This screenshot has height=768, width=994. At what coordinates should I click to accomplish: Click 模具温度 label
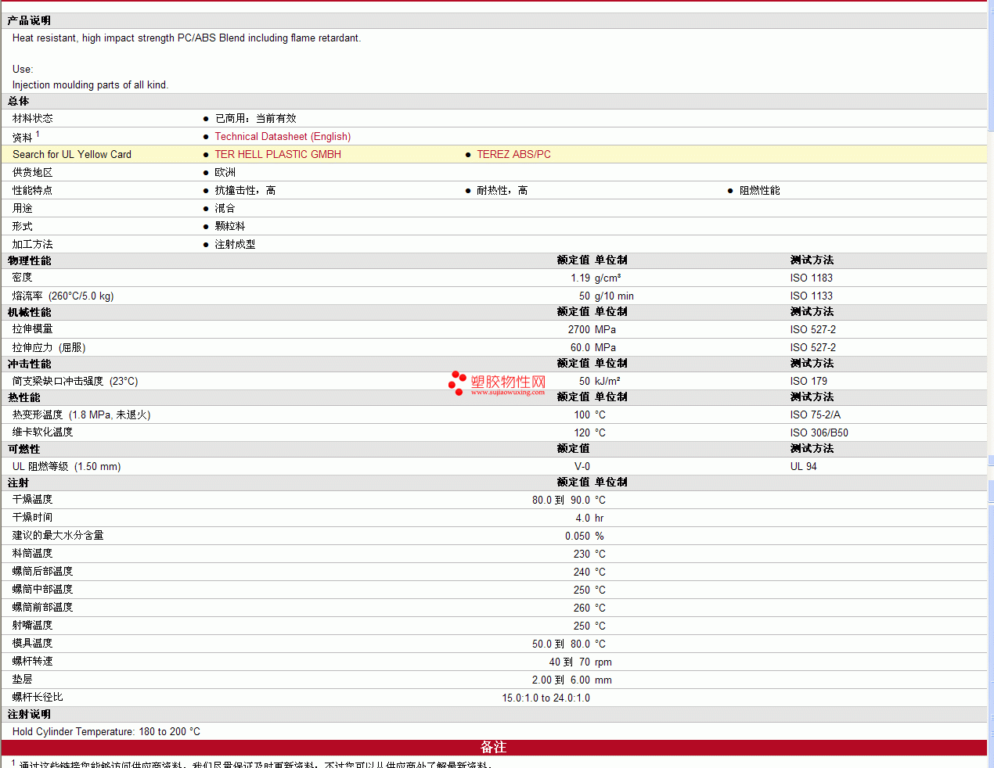[x=33, y=644]
